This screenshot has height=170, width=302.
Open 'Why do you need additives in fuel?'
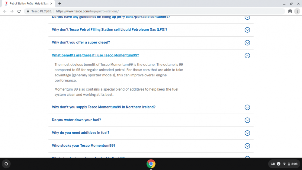[x=81, y=133]
